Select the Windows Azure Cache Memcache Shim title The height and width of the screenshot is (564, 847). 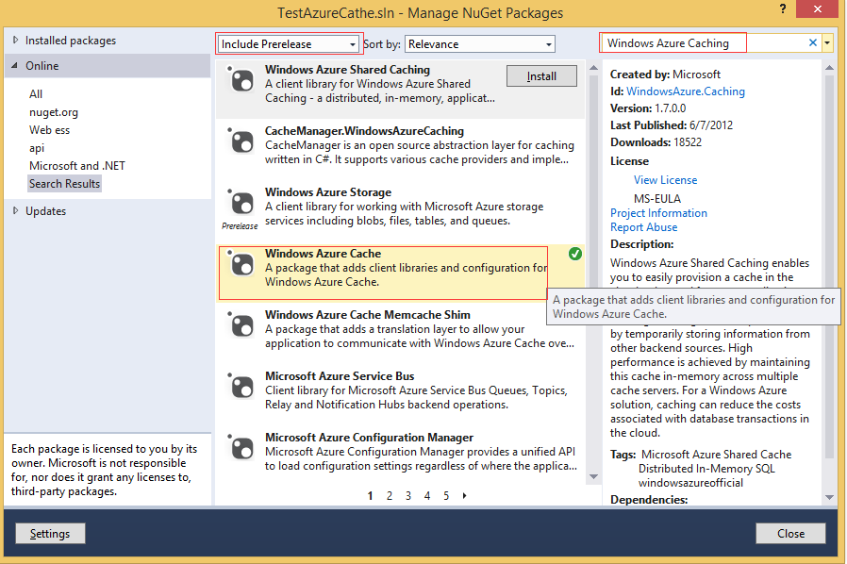pos(367,314)
